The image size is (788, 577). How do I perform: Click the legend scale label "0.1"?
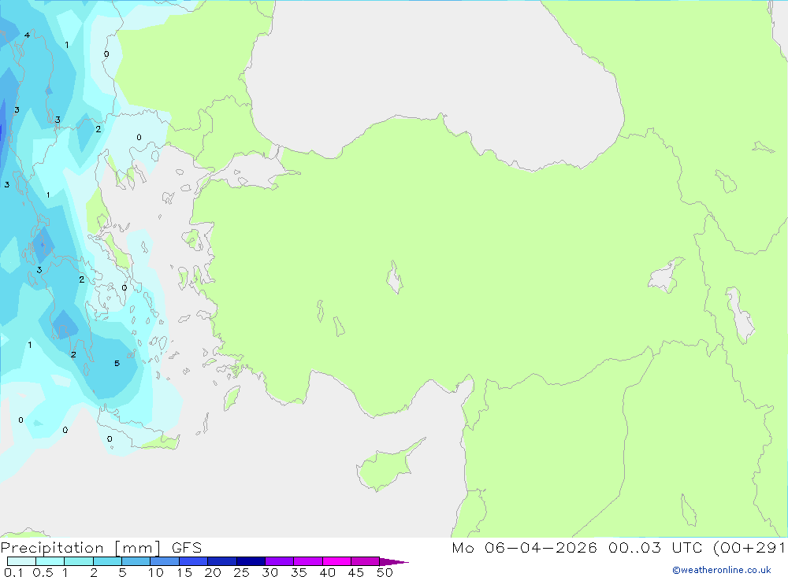13,572
